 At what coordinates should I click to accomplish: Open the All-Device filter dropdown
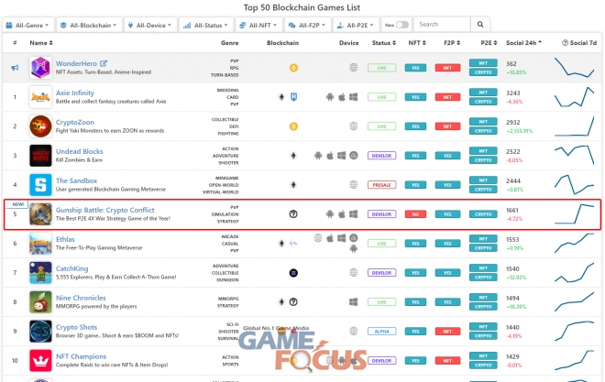click(152, 25)
